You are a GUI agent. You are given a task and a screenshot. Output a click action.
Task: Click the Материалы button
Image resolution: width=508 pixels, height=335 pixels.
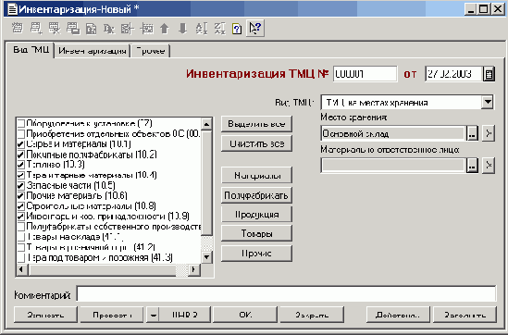coord(256,176)
